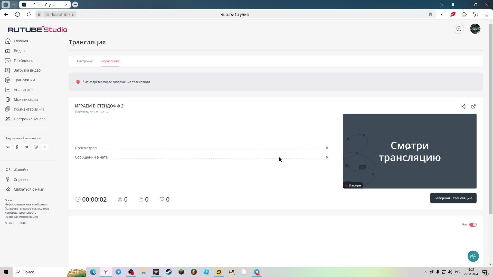Expand Показать описание dropdown
Viewport: 493px width, 277px height.
[92, 112]
